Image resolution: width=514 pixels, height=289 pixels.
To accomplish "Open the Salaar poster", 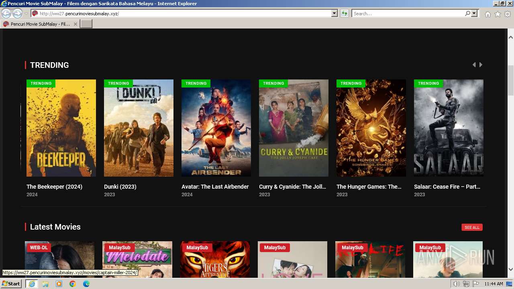I will tap(449, 128).
